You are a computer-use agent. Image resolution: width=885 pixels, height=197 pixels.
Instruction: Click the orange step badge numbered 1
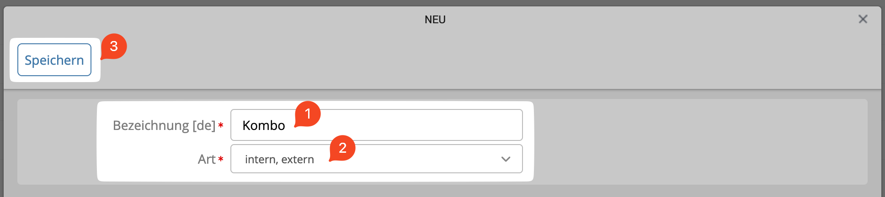point(308,114)
